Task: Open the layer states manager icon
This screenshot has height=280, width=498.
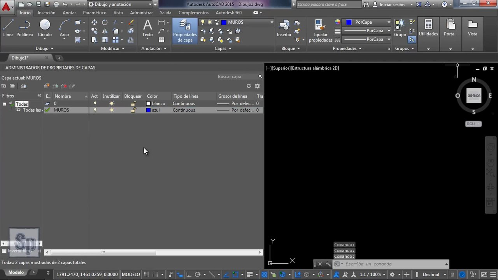Action: point(24,86)
